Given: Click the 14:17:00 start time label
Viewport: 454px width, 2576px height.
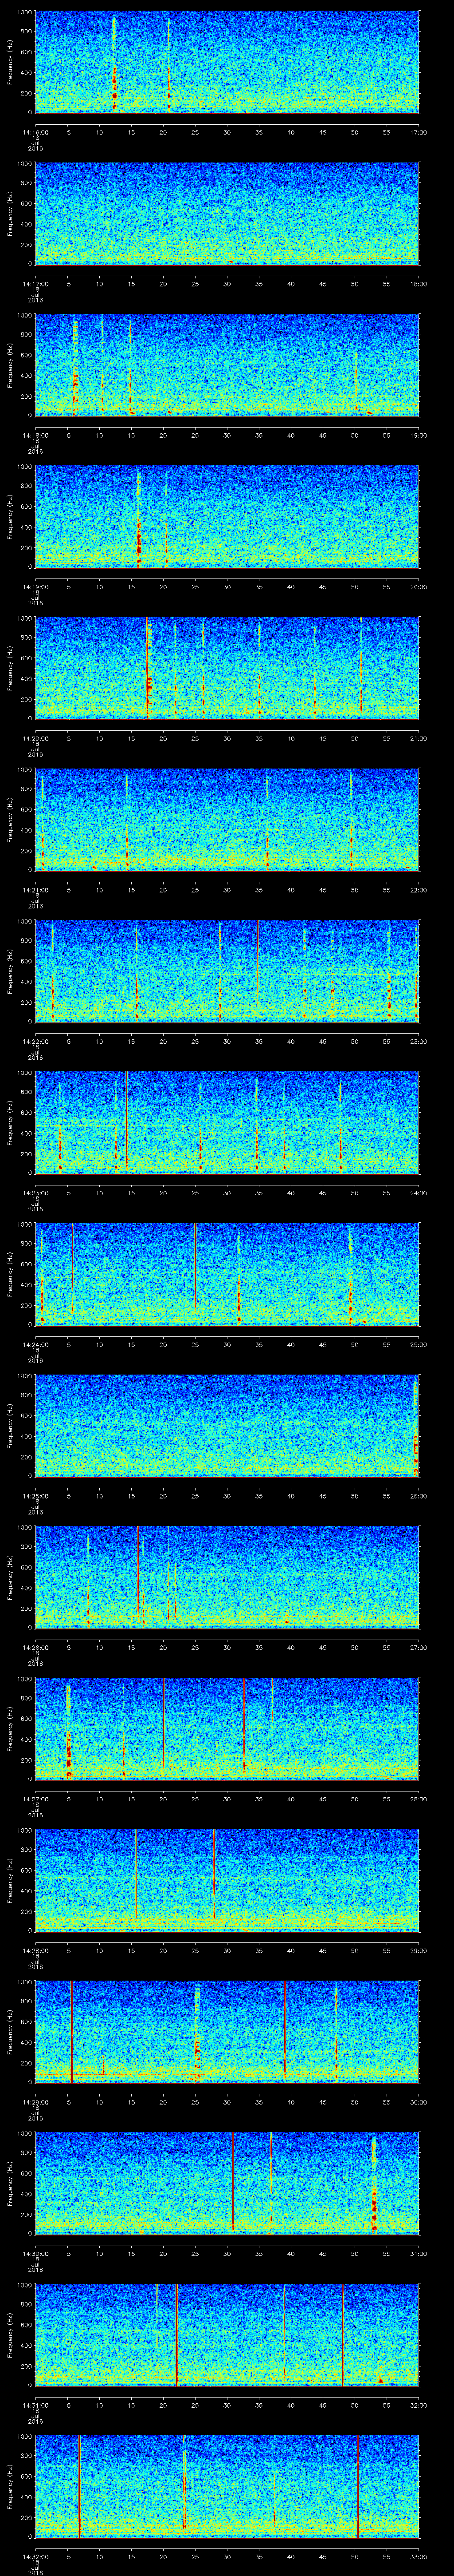Looking at the screenshot, I should point(35,284).
